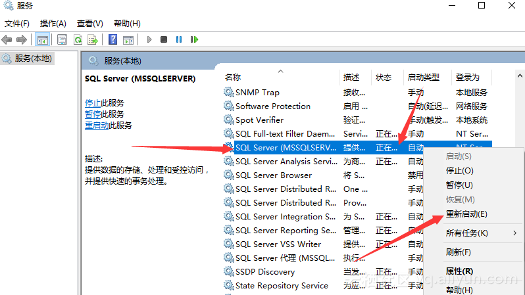Click 本地服务 login cell of SNMP Trap
Viewport: 525px width, 295px height.
coord(472,93)
